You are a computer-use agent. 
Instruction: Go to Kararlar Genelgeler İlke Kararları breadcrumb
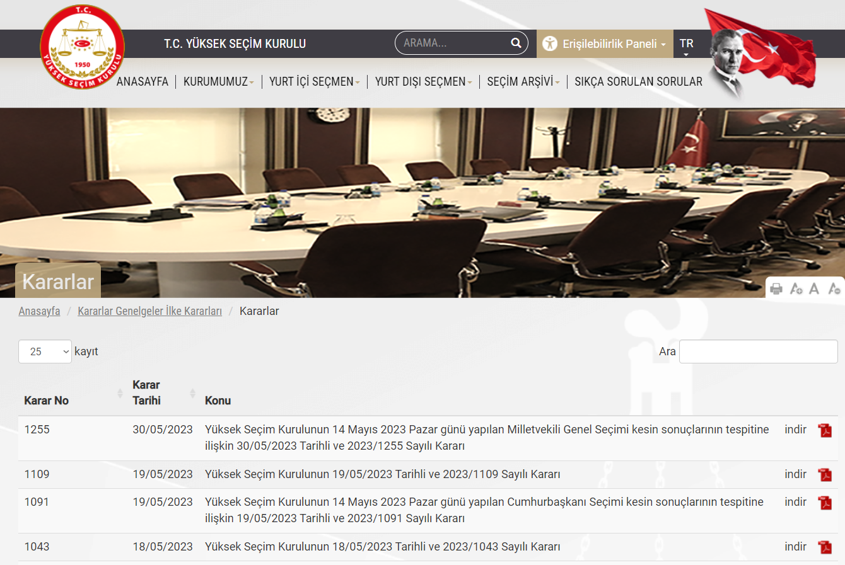click(x=149, y=311)
